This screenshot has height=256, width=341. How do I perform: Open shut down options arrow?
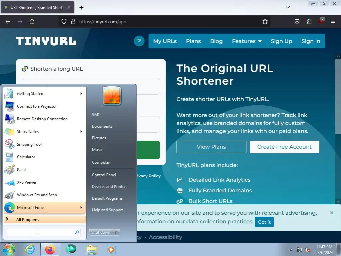116,232
